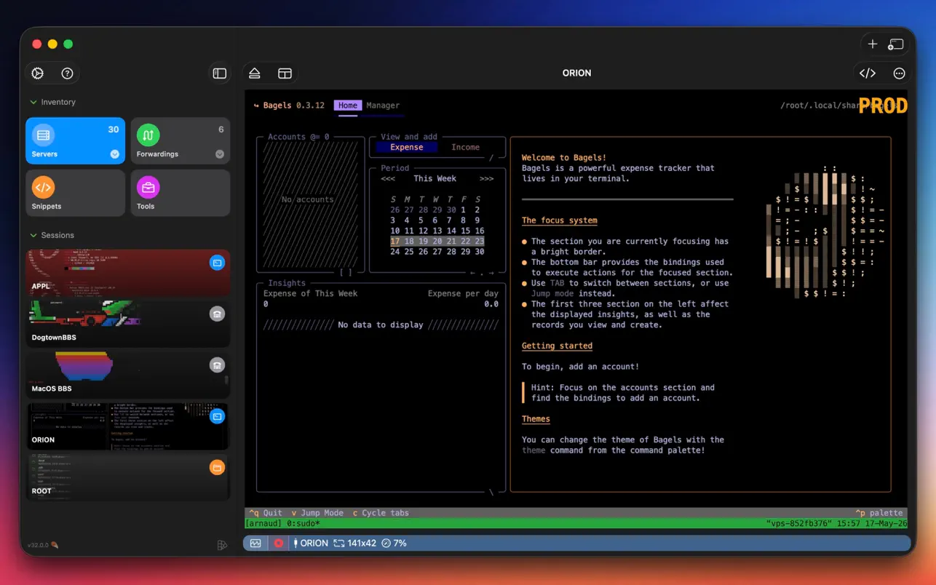Click the 141x42 terminal size indicator
936x585 pixels.
(354, 544)
